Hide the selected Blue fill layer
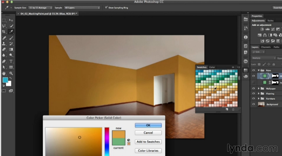The height and width of the screenshot is (156, 282). [253, 76]
